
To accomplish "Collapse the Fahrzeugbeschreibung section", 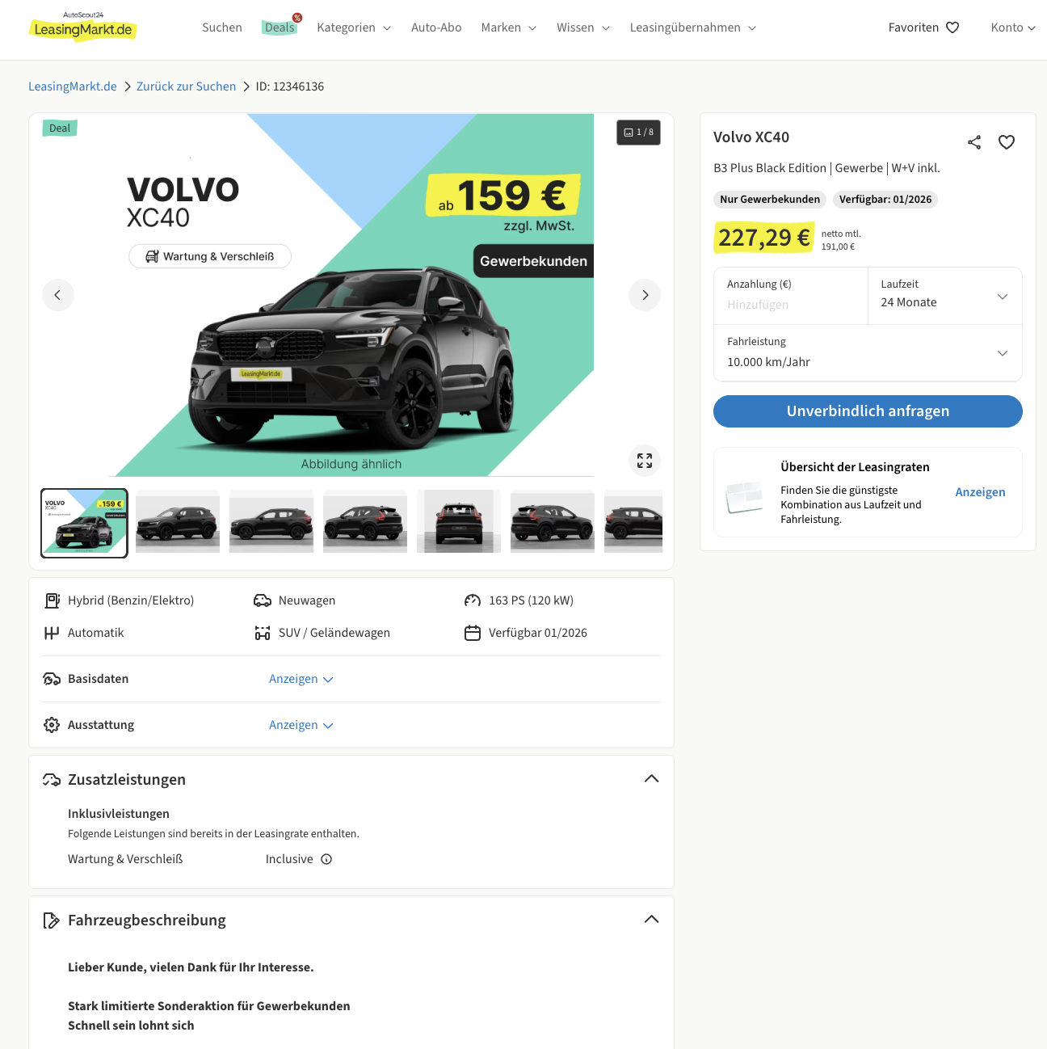I will (651, 920).
